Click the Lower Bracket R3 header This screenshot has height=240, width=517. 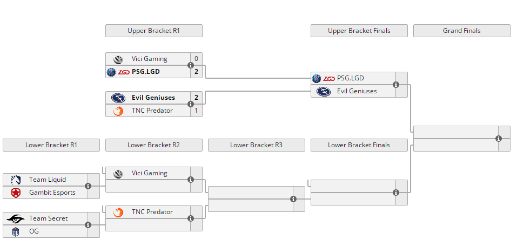(x=256, y=145)
